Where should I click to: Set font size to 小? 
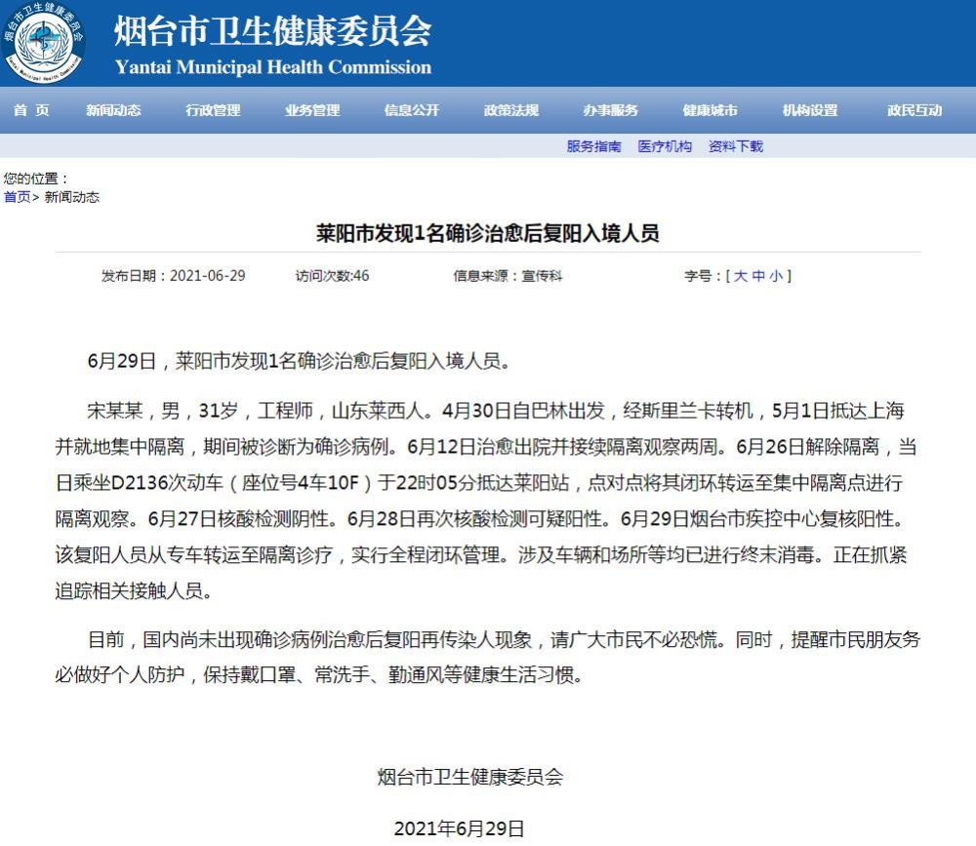coord(776,276)
